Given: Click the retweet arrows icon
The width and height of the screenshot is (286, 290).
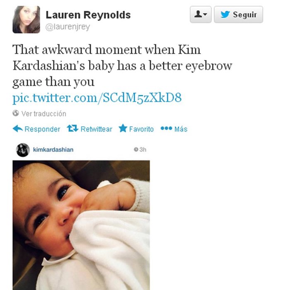Looking at the screenshot, I should 73,128.
